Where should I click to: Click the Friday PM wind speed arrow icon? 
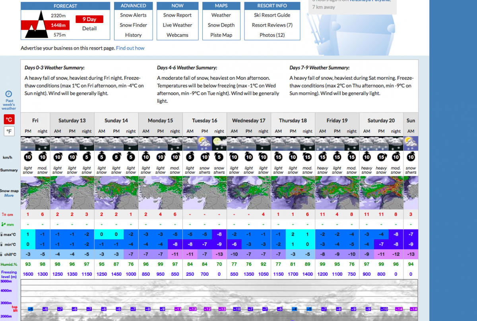click(x=28, y=157)
